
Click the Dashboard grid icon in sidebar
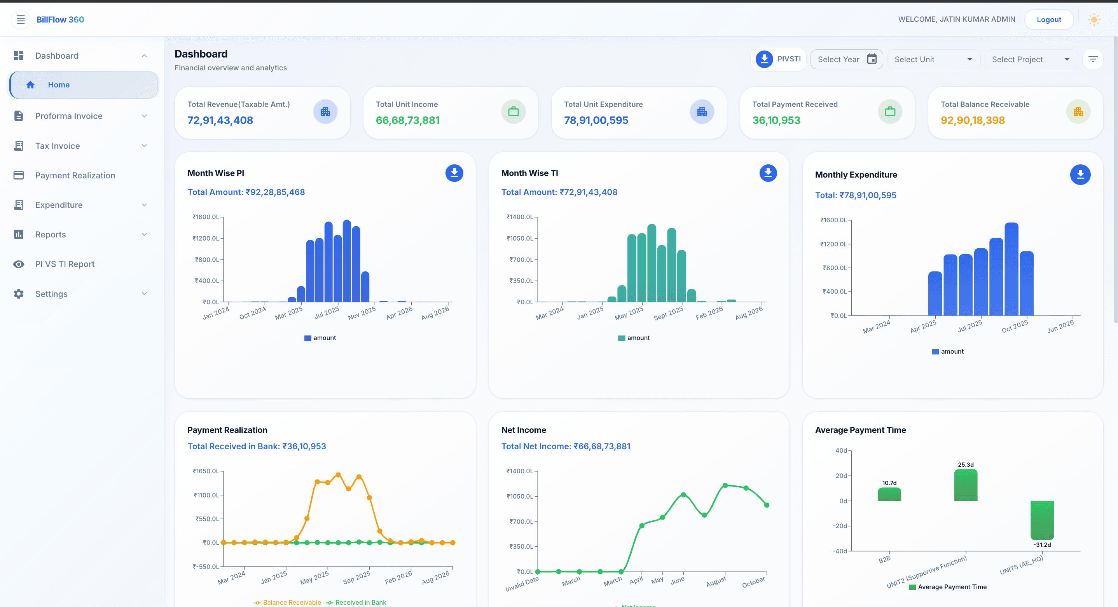(19, 56)
